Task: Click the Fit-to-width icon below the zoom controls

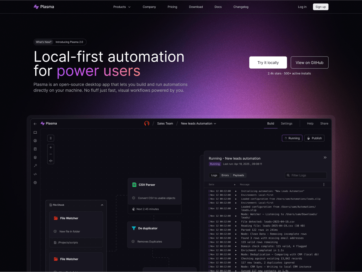Action: point(51,161)
